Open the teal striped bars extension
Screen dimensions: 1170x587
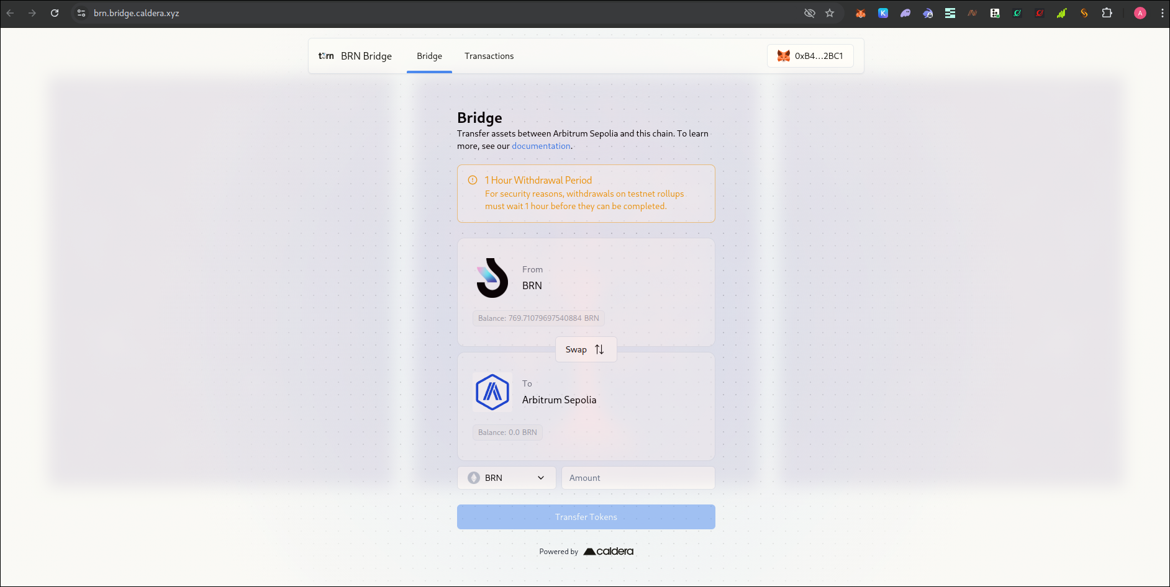coord(950,13)
